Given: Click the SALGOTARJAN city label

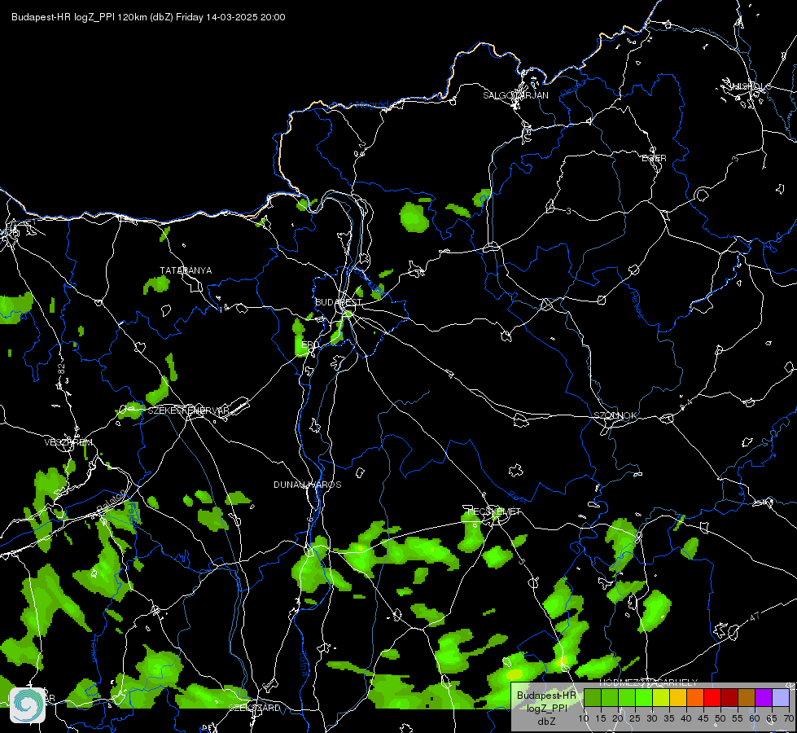Looking at the screenshot, I should (x=515, y=95).
